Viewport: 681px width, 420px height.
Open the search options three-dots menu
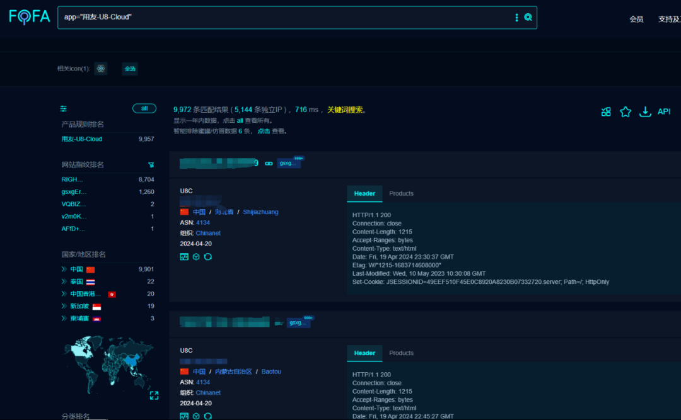pos(516,18)
